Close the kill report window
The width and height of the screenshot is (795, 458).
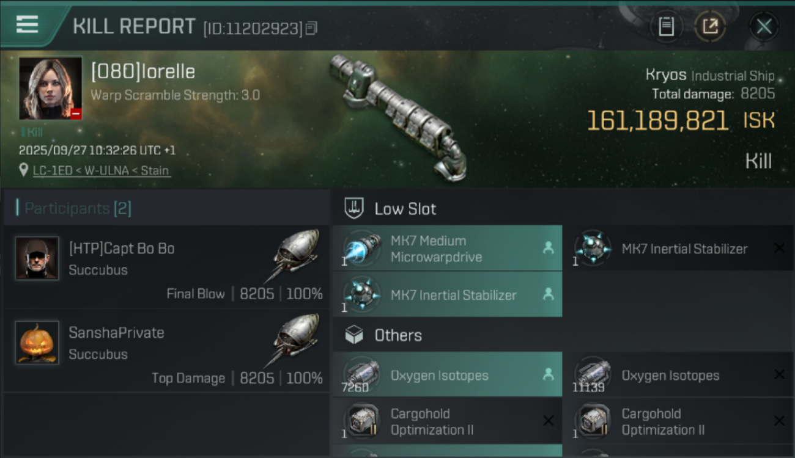[764, 26]
